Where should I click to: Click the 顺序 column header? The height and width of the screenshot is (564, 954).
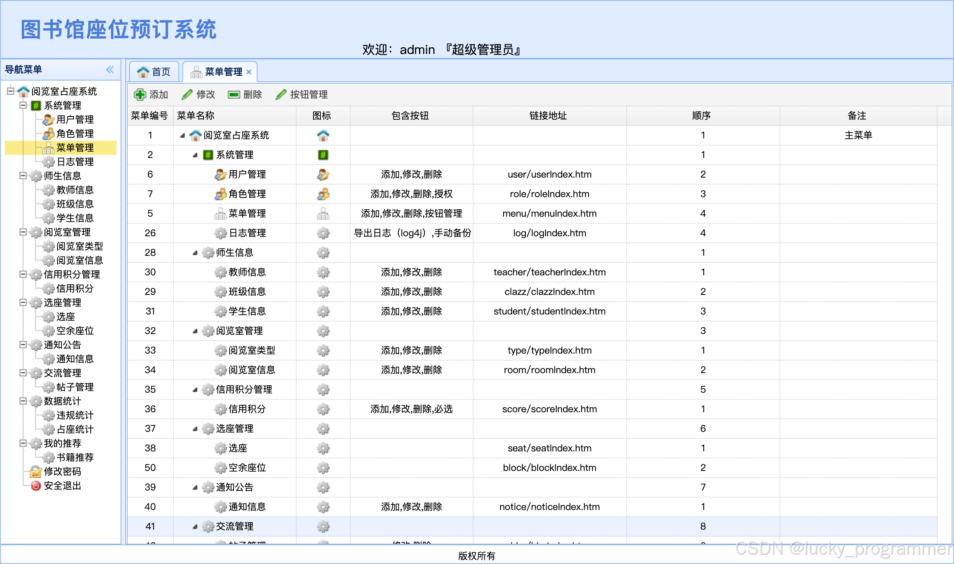point(701,116)
